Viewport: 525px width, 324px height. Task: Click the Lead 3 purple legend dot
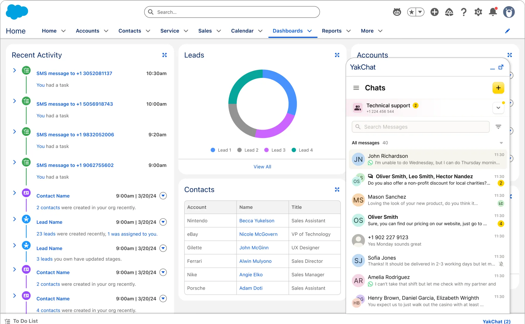267,150
